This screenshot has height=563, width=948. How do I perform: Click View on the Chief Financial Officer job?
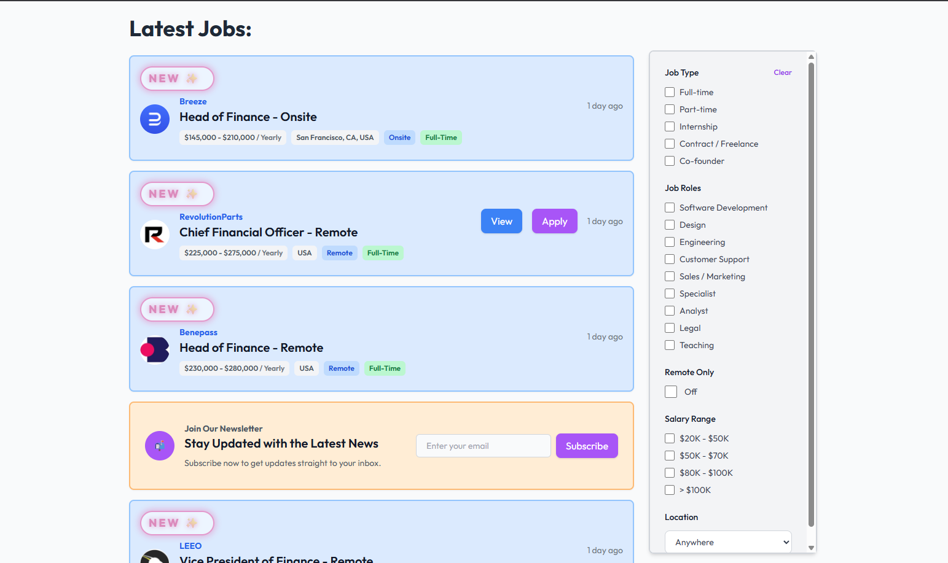tap(501, 221)
